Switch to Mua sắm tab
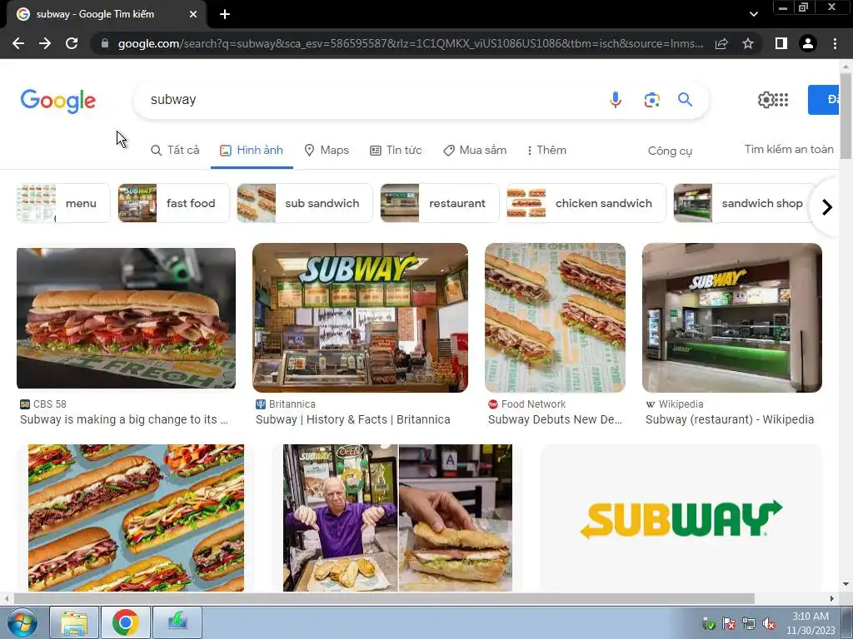The height and width of the screenshot is (639, 853). click(x=474, y=150)
